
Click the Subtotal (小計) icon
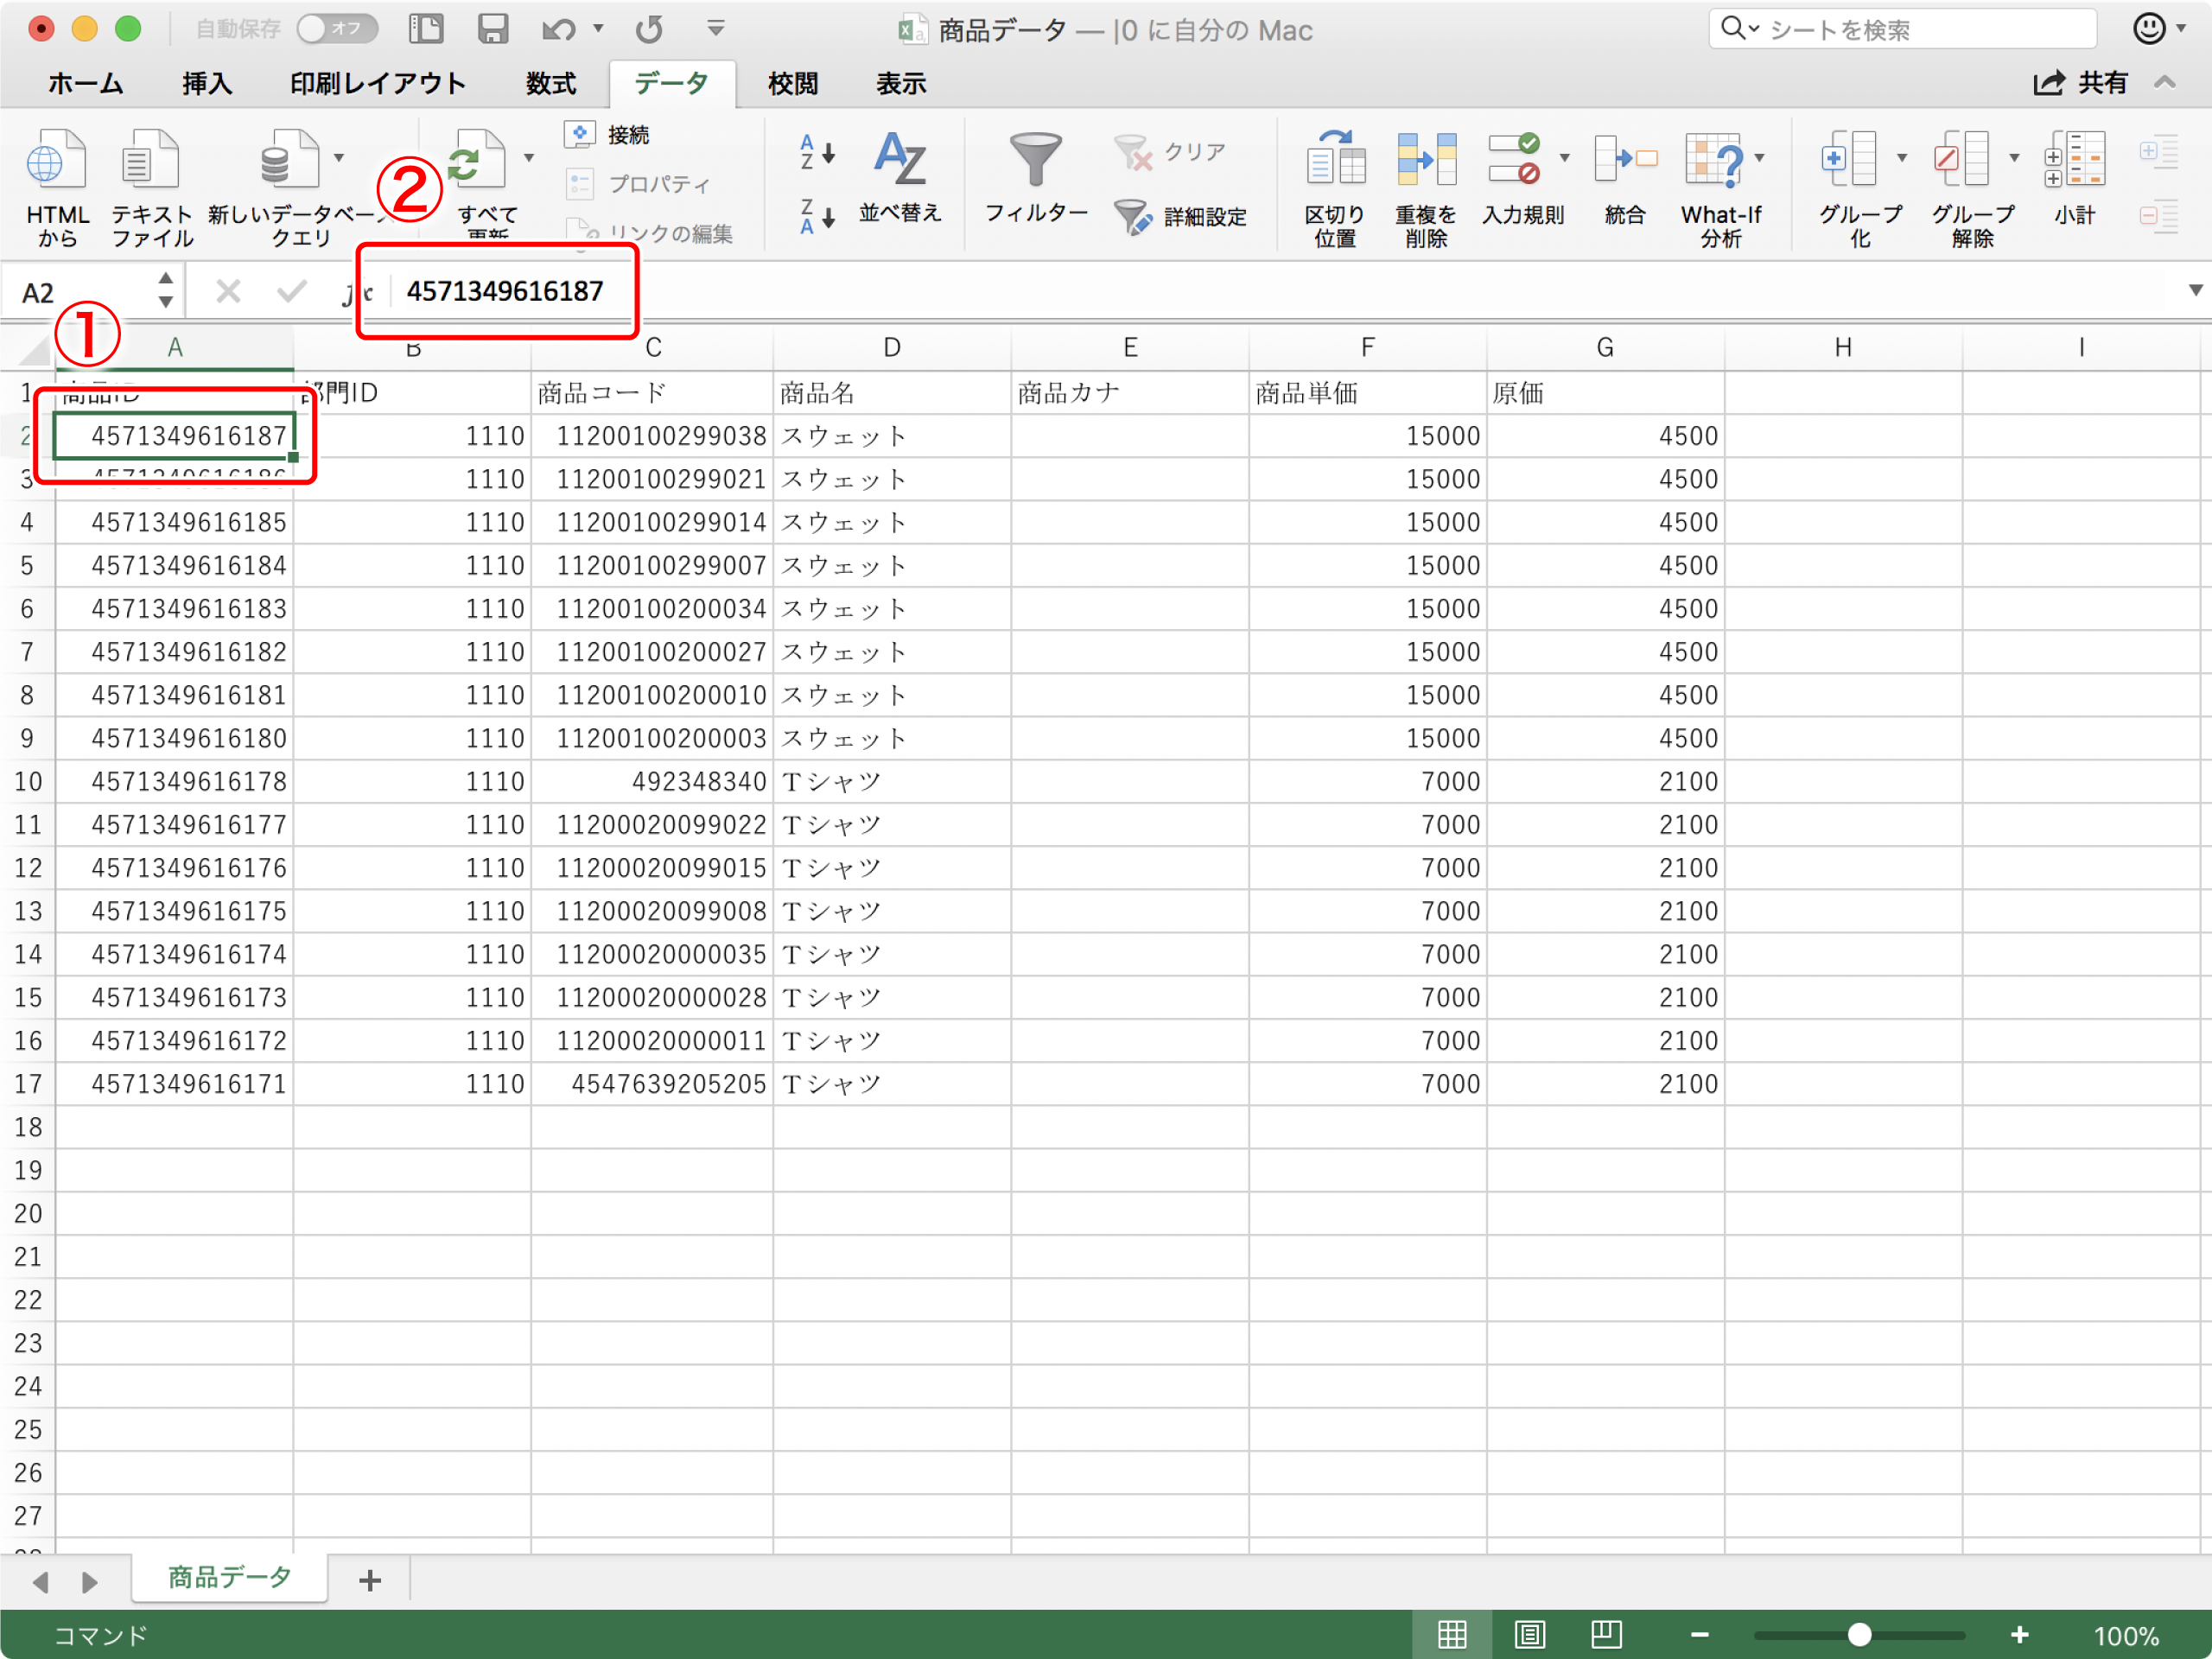[2074, 161]
